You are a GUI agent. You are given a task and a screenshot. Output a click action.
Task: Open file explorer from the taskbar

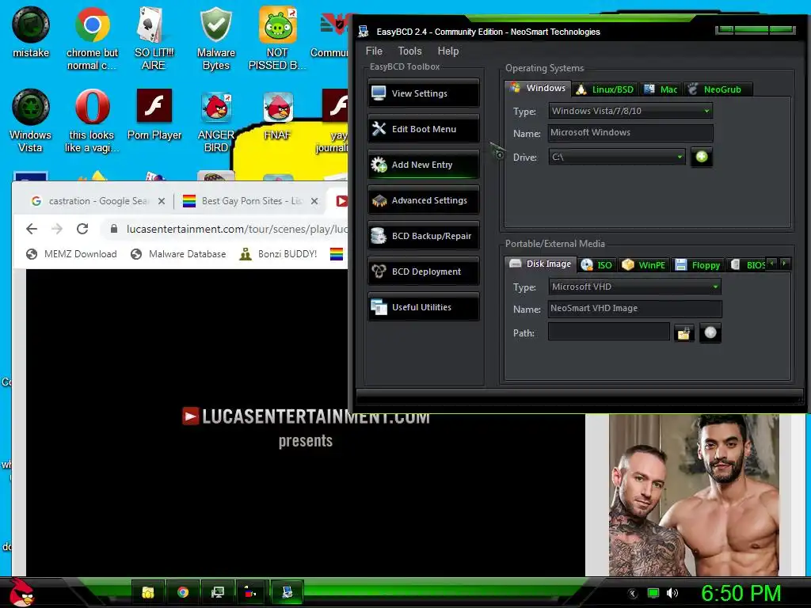pos(148,592)
